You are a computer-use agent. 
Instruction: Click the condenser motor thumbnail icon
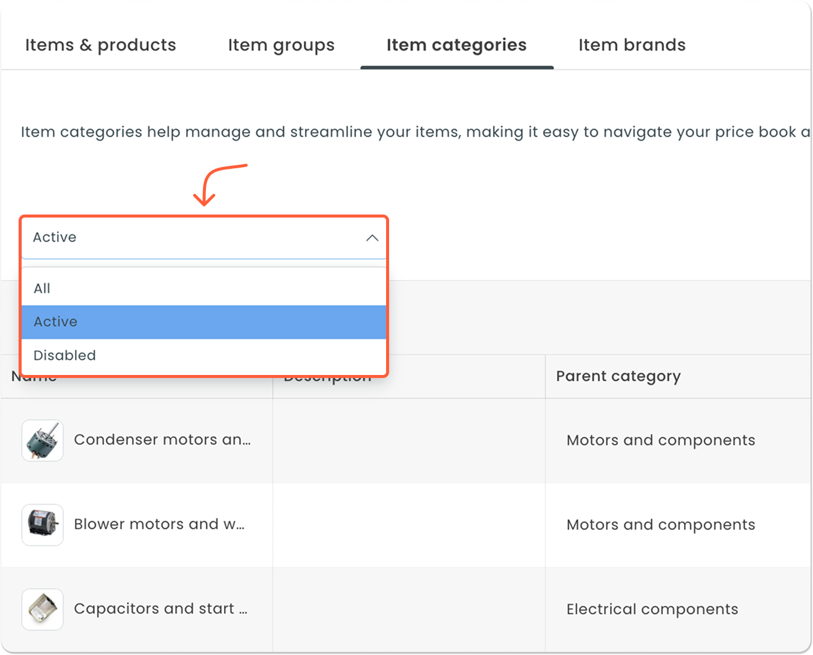[43, 440]
